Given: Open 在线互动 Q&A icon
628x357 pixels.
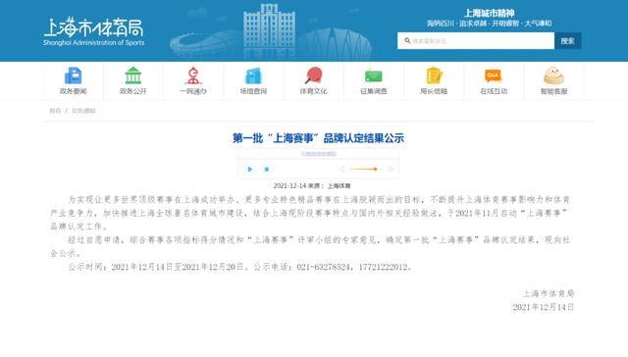Looking at the screenshot, I should [494, 76].
